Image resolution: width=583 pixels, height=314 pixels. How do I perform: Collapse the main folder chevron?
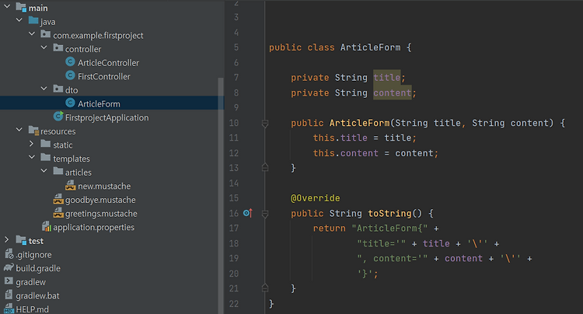click(7, 6)
